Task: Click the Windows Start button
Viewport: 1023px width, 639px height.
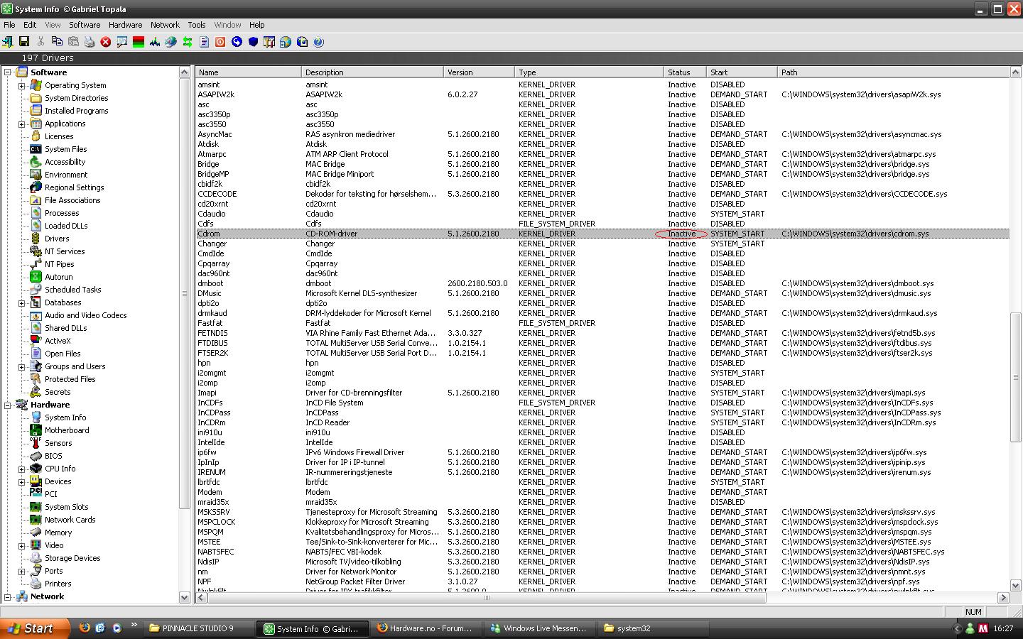Action: tap(36, 628)
